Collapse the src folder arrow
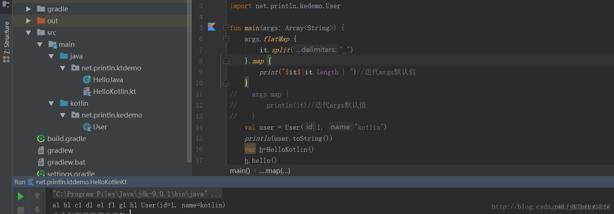 [28, 32]
